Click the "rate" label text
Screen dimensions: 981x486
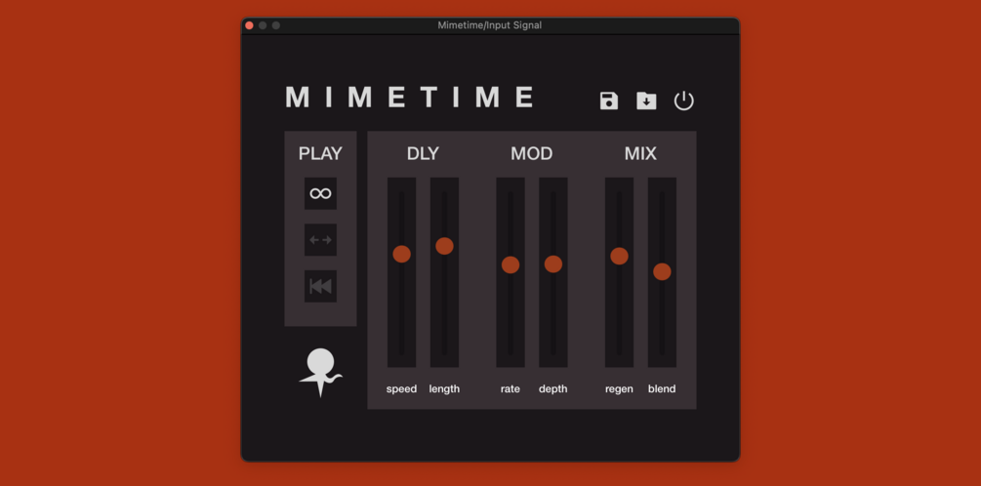pyautogui.click(x=511, y=389)
